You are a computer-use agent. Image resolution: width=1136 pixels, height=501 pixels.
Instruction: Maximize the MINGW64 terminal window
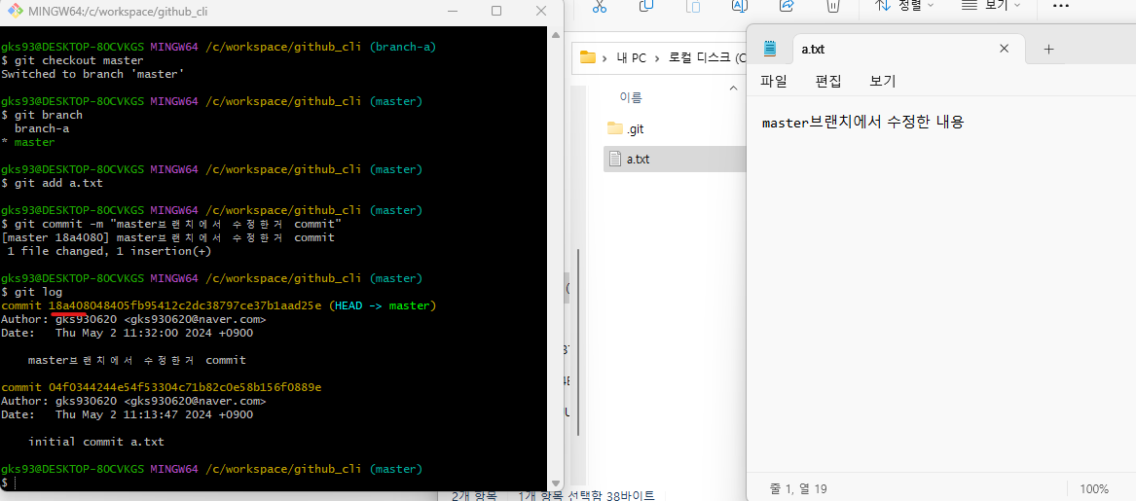pos(496,11)
